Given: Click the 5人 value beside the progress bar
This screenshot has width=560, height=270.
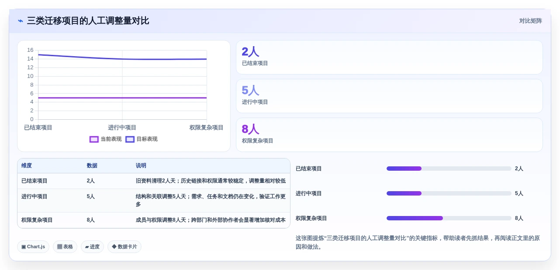Looking at the screenshot, I should (x=519, y=193).
